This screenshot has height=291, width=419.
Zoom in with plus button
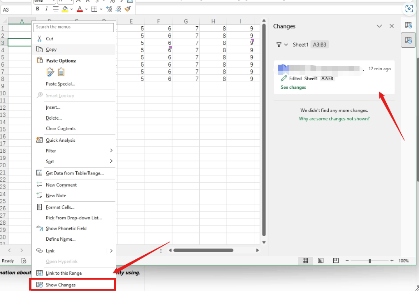tap(392, 261)
